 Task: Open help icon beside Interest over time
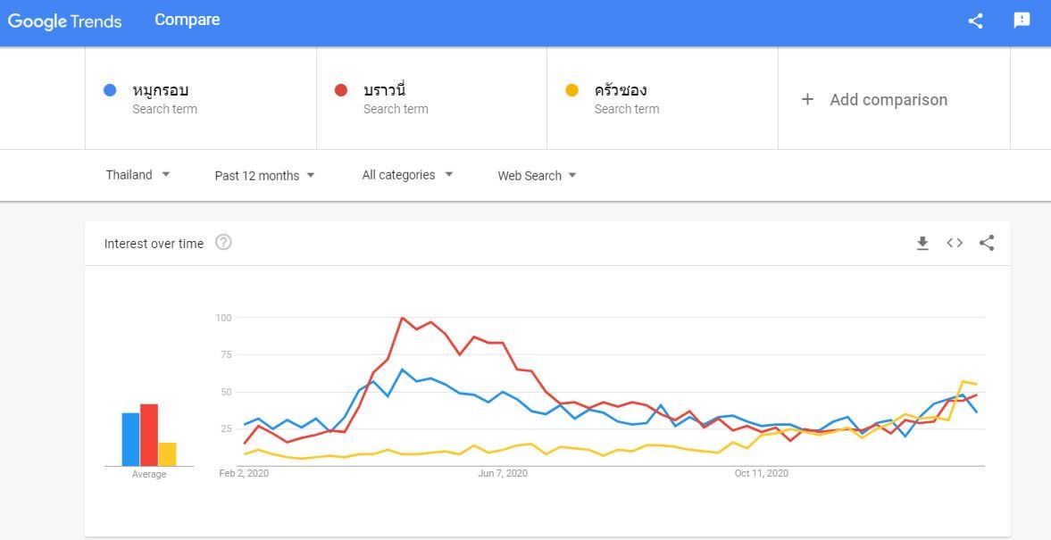pos(223,243)
